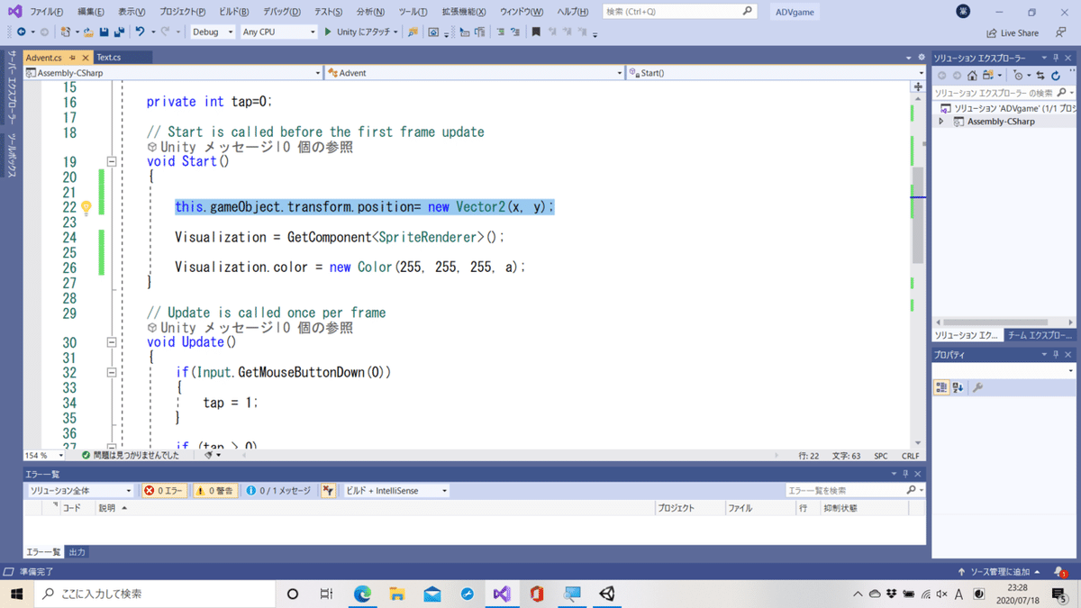Click the Navigate Backward arrow icon
The image size is (1081, 608).
[x=21, y=32]
